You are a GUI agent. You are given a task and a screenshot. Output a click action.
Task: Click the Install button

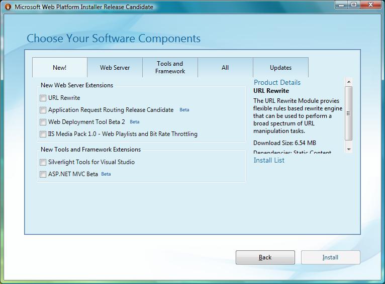tap(331, 257)
